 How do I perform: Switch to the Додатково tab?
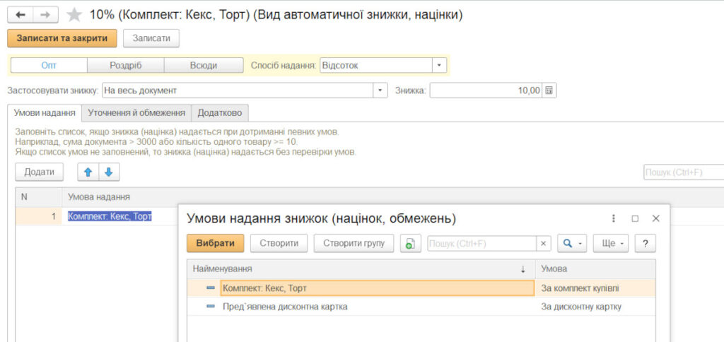[x=221, y=112]
